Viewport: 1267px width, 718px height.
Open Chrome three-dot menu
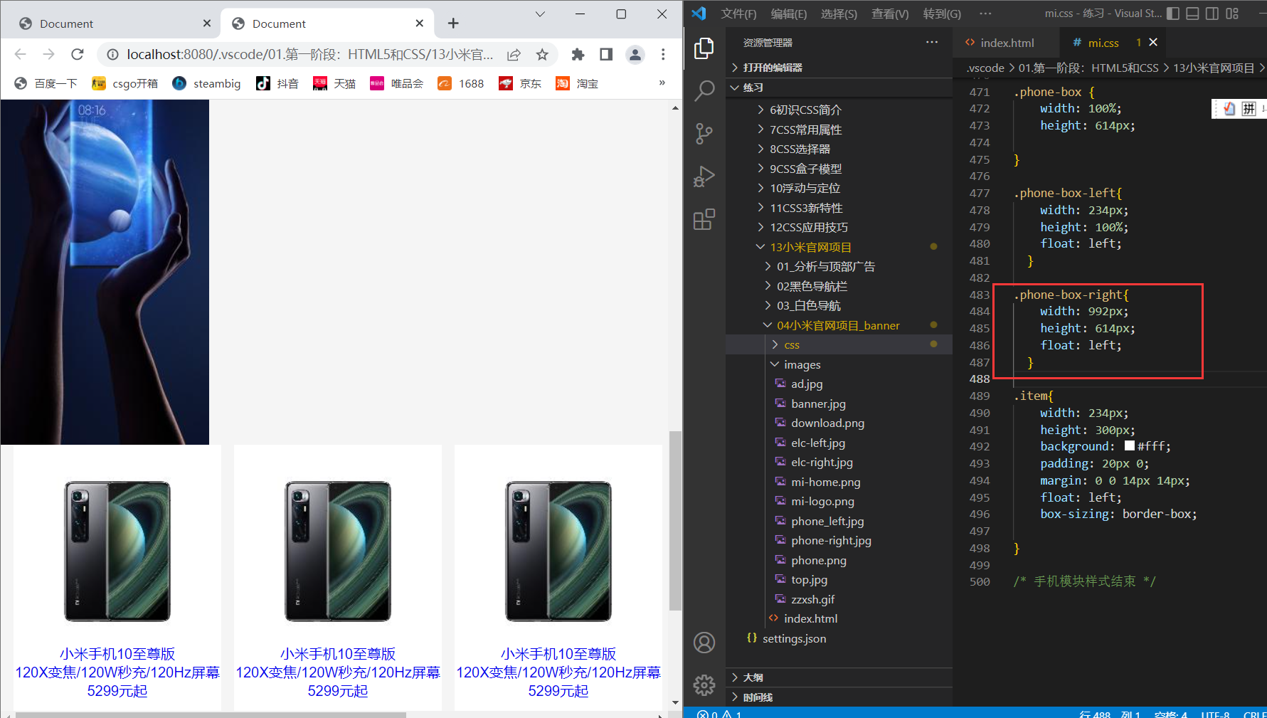663,54
